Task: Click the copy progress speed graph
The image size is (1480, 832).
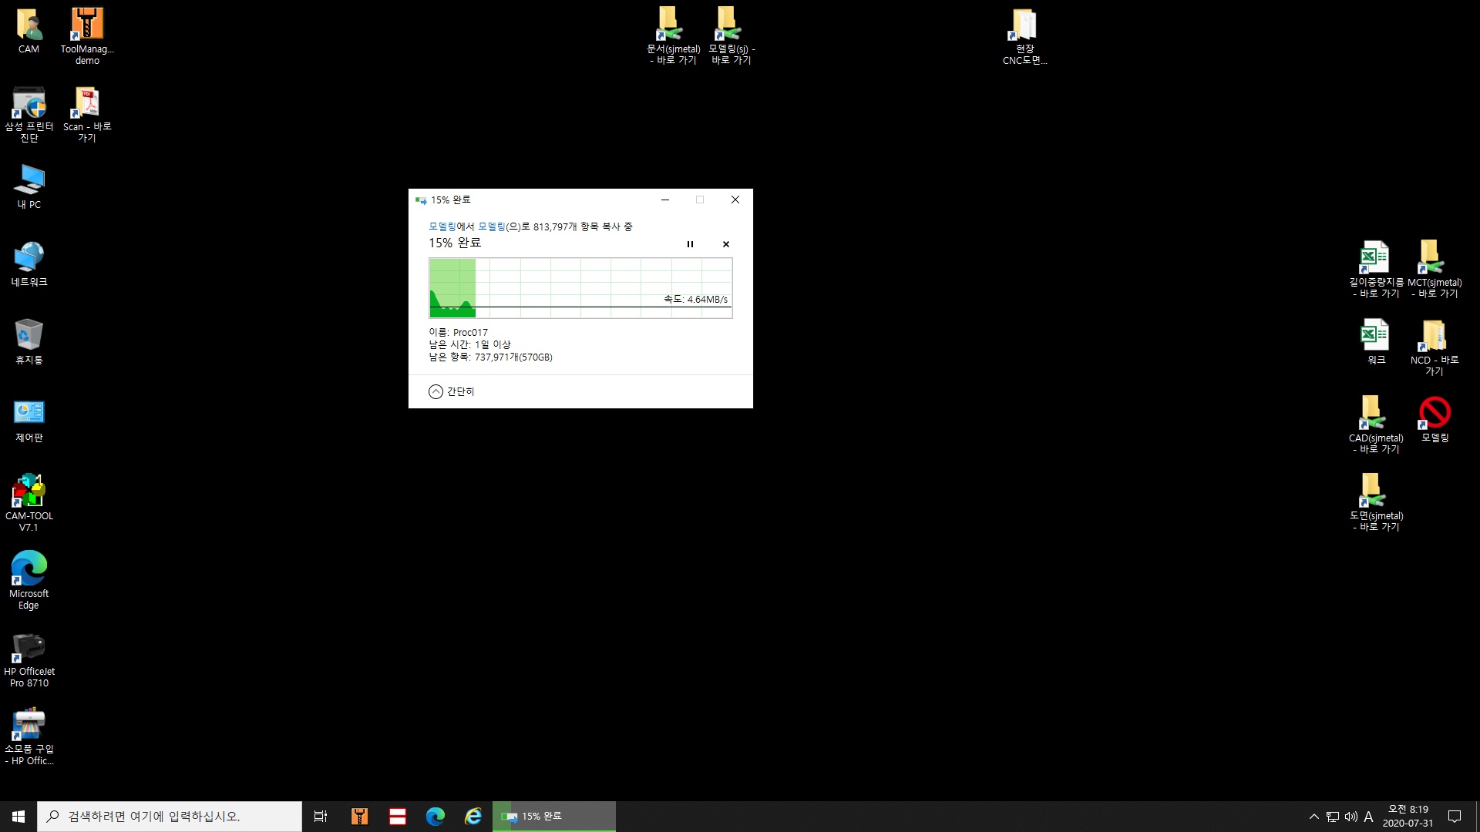Action: click(580, 288)
